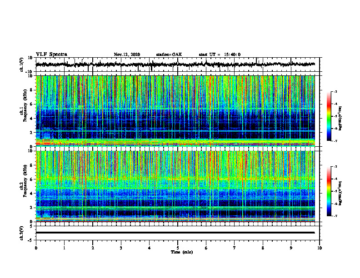Click time axis tick label "1"

(64, 248)
